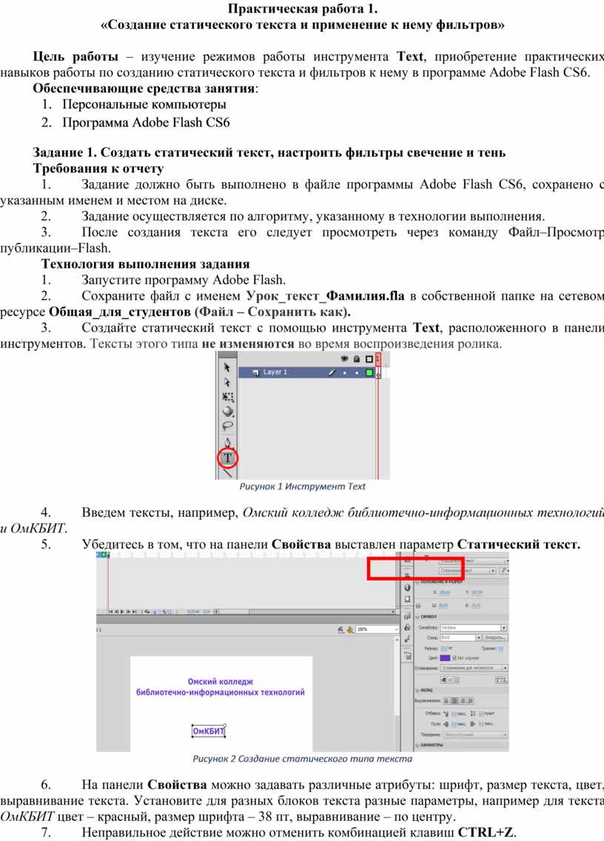Toggle the selectable text button
Image resolution: width=604 pixels, height=841 pixels.
[443, 680]
